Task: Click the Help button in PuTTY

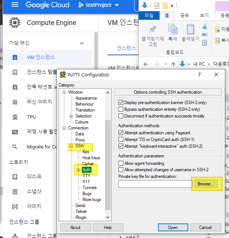Action: point(108,228)
